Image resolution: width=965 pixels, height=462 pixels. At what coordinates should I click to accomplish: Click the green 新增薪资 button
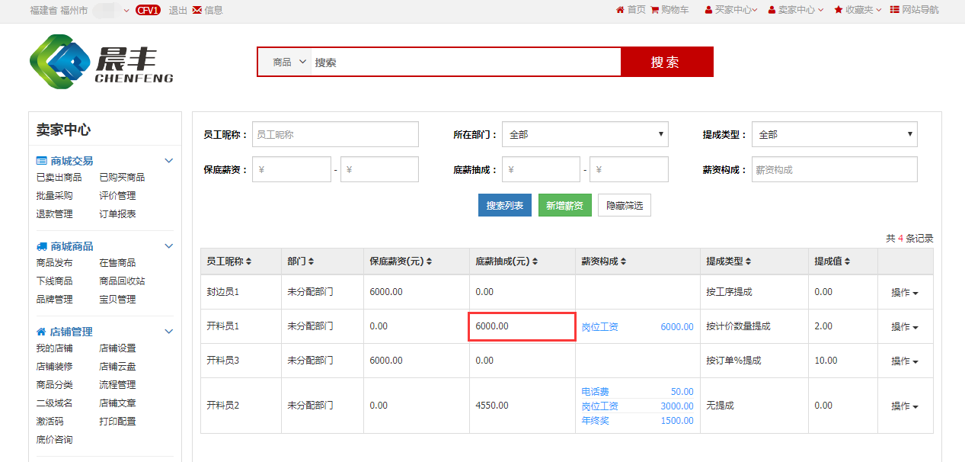coord(564,206)
